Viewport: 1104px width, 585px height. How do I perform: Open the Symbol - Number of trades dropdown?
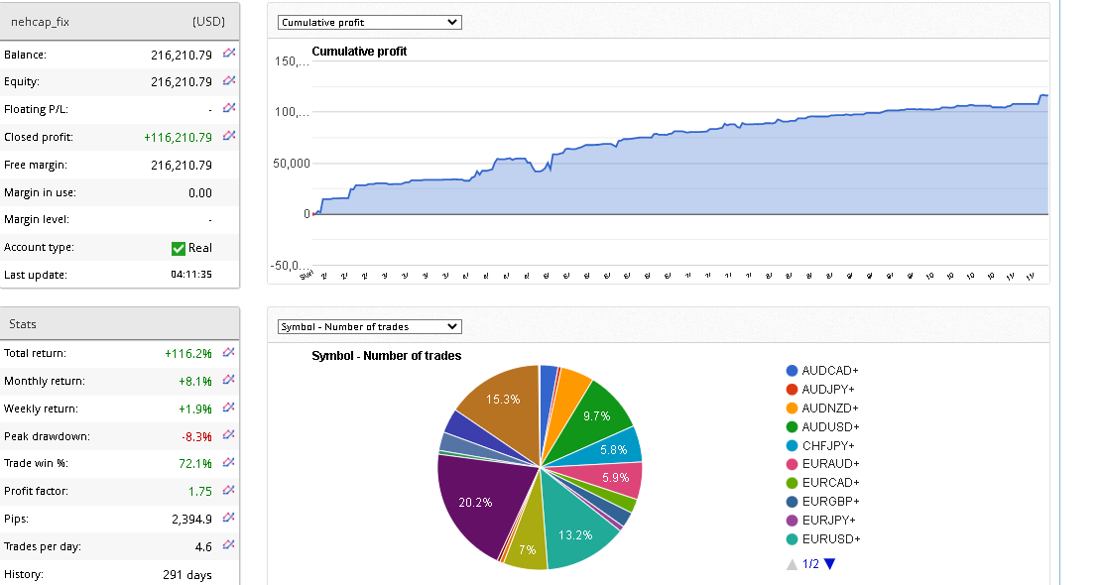369,326
